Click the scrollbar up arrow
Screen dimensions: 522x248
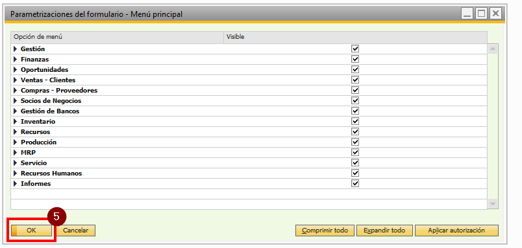492,49
